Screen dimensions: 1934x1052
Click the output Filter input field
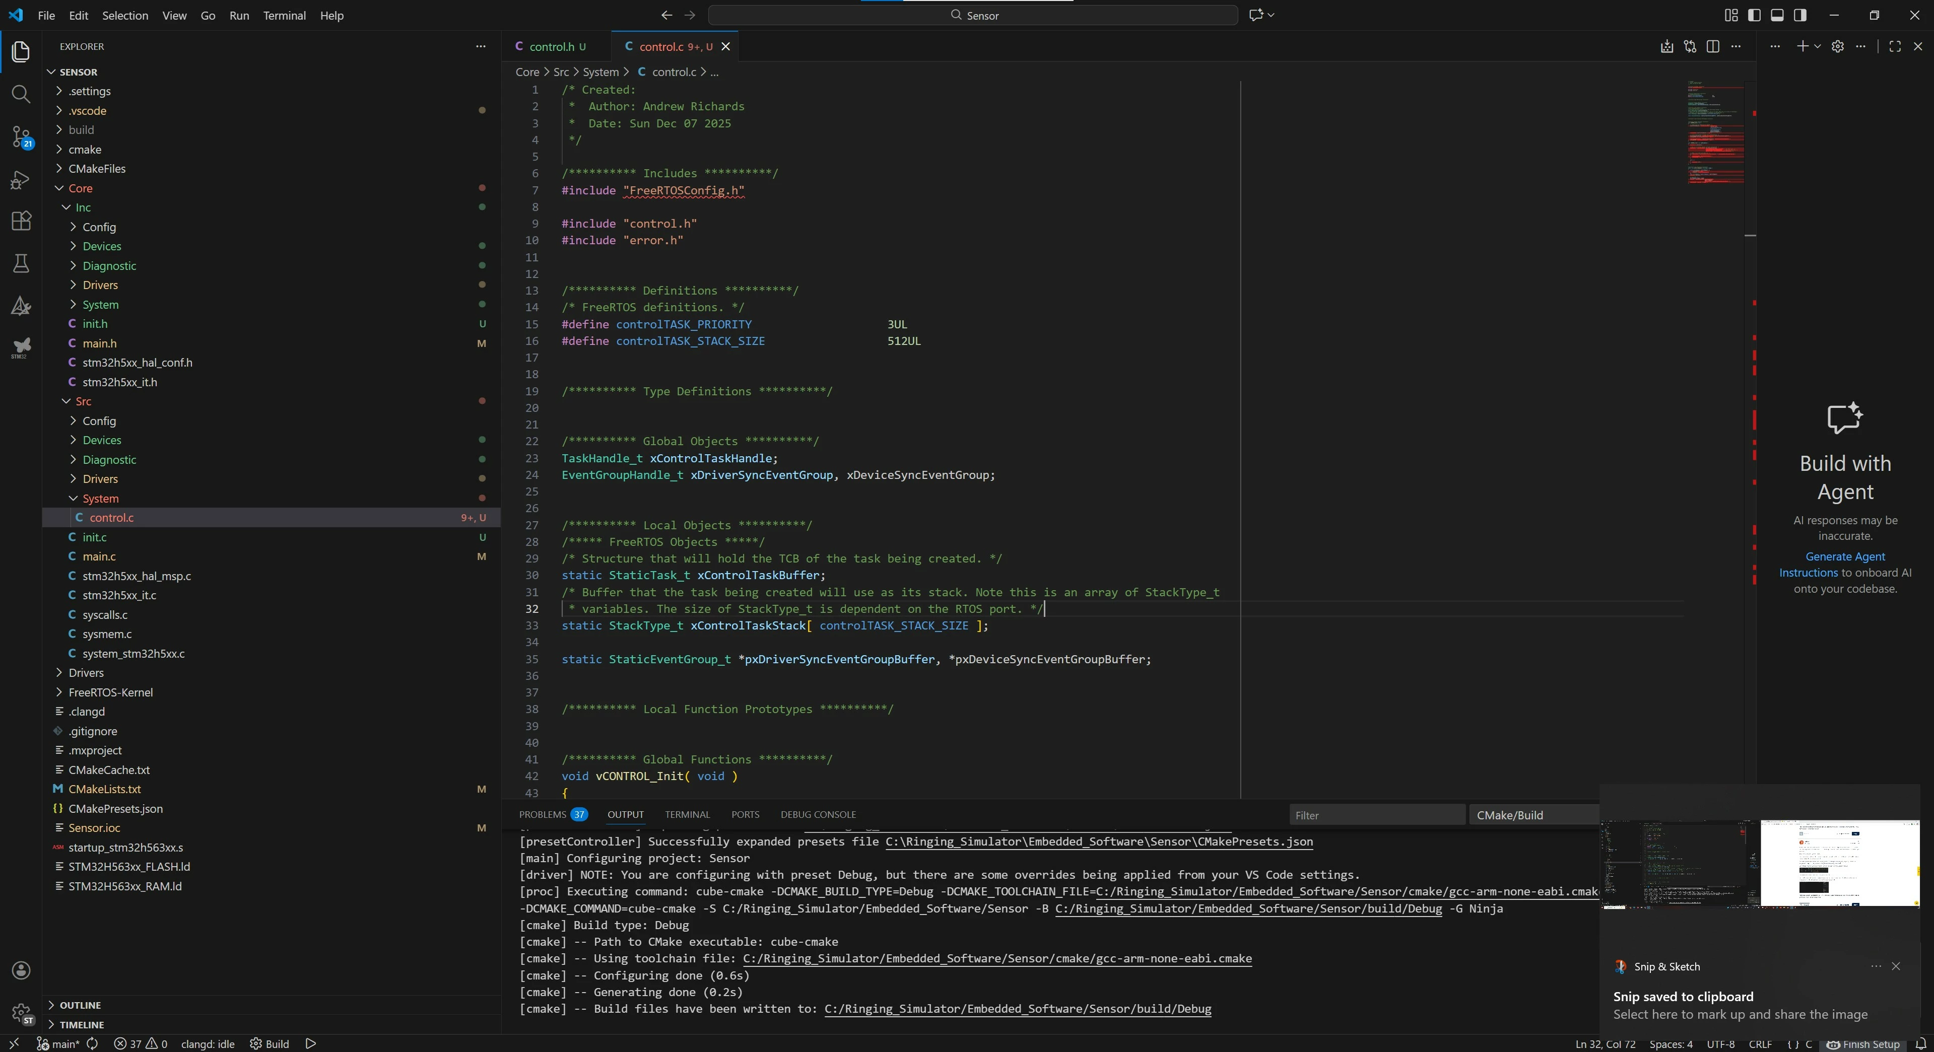[1377, 815]
